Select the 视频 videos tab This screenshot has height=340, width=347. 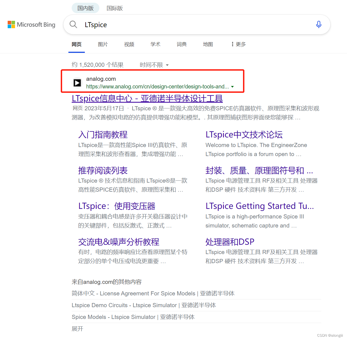click(x=129, y=44)
